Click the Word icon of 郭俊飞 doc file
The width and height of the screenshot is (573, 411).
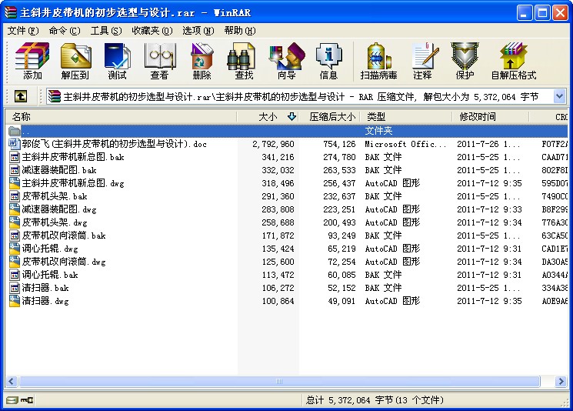pos(15,144)
